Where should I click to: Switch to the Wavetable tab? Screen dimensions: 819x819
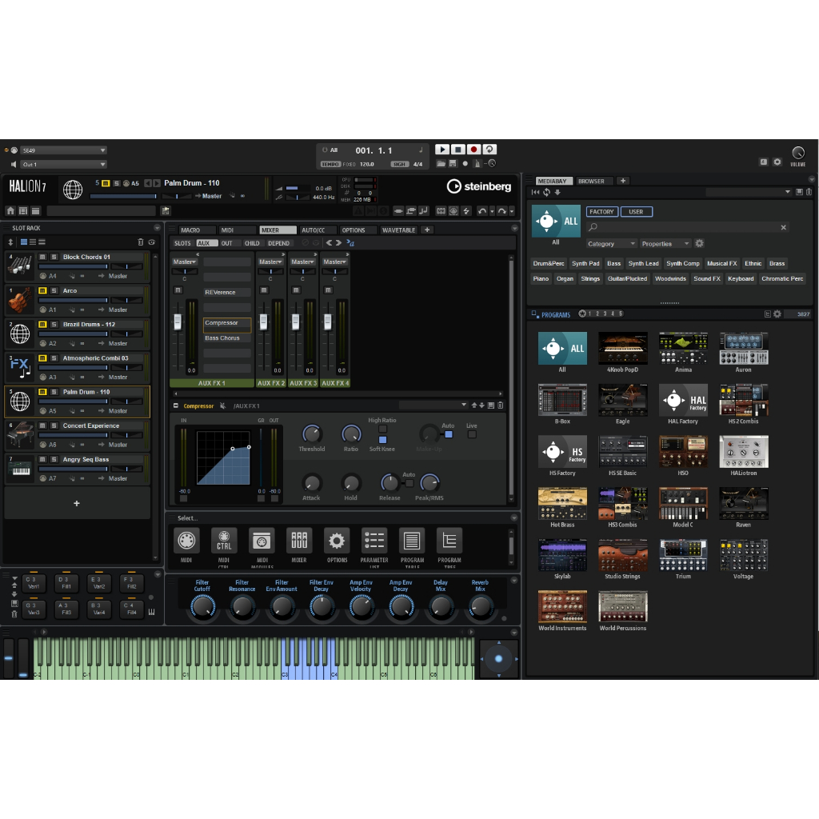coord(398,230)
